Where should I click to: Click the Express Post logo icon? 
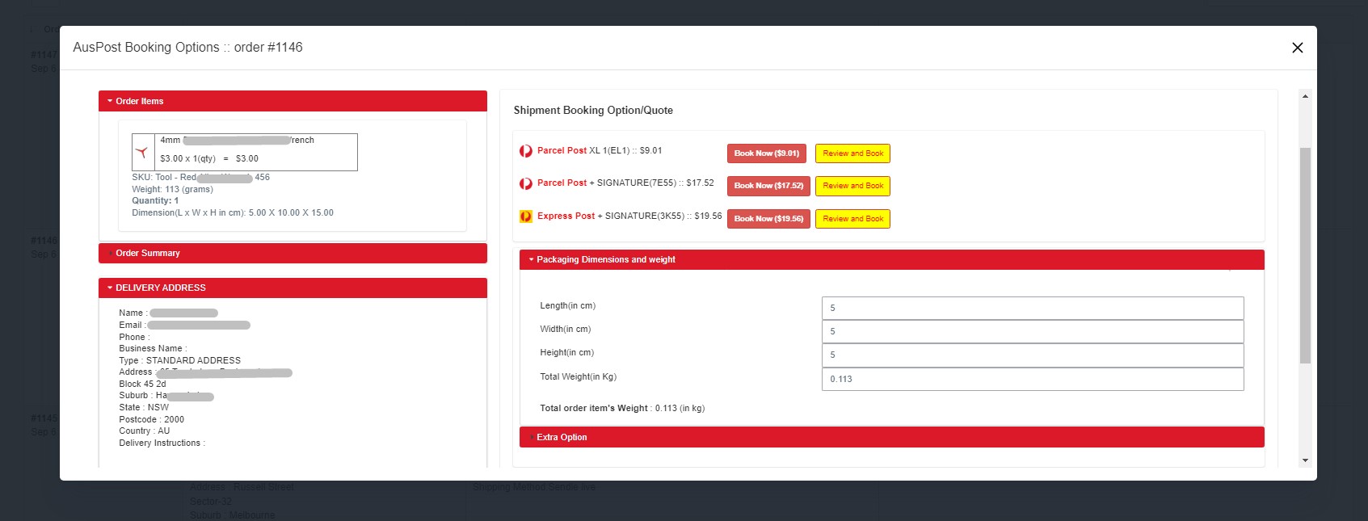pyautogui.click(x=526, y=216)
